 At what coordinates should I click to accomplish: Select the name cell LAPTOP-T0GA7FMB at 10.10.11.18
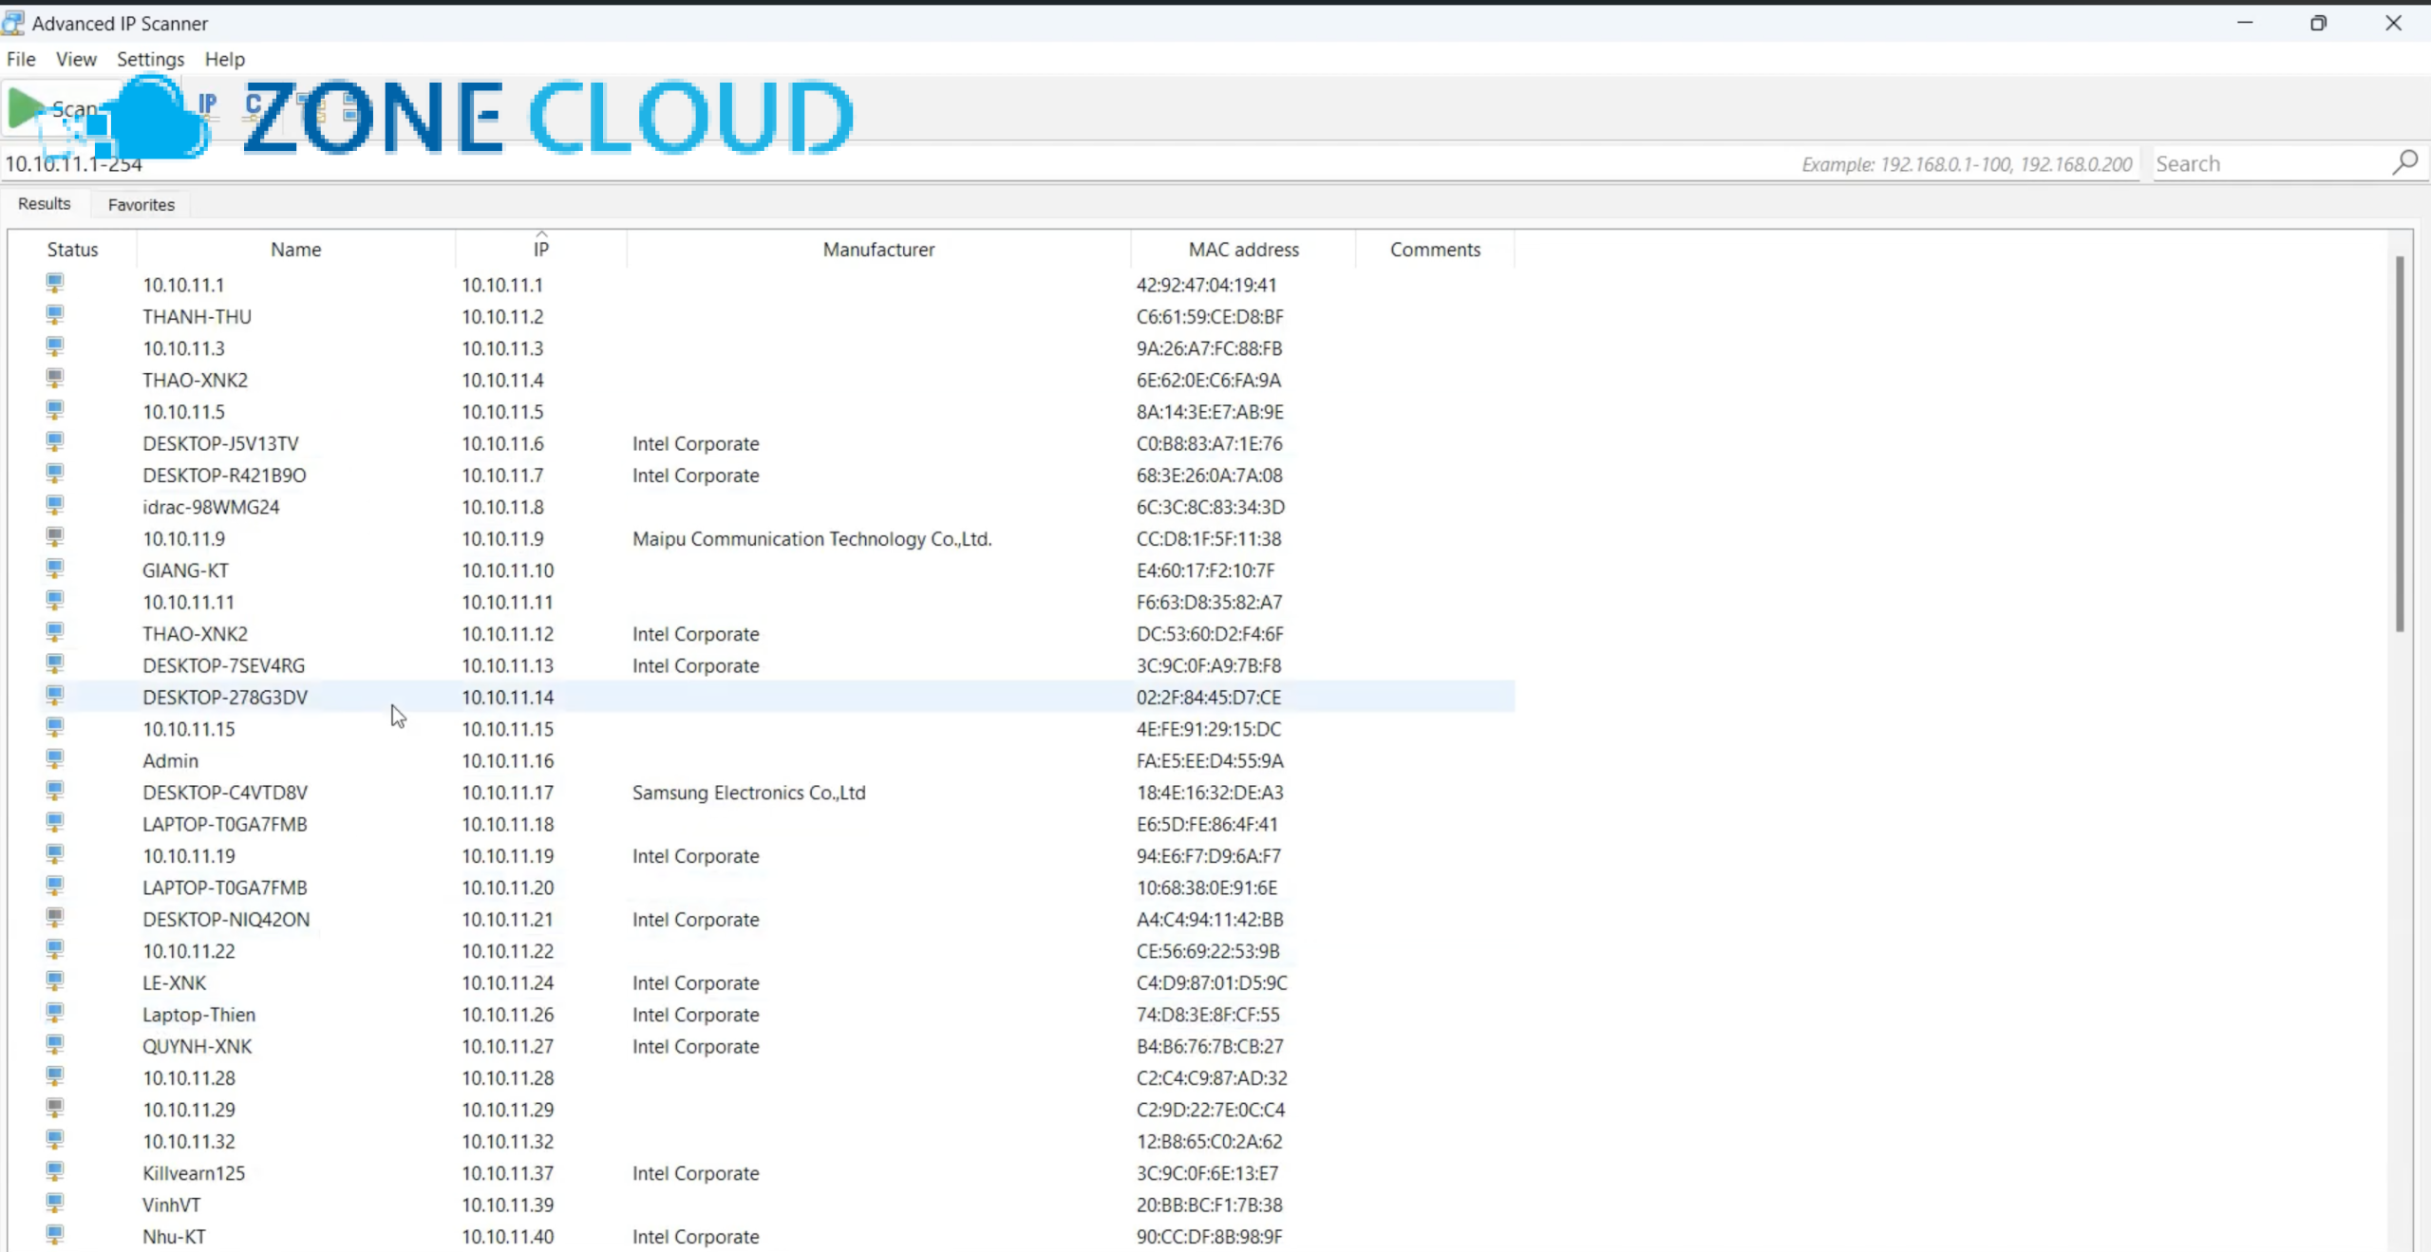click(225, 824)
